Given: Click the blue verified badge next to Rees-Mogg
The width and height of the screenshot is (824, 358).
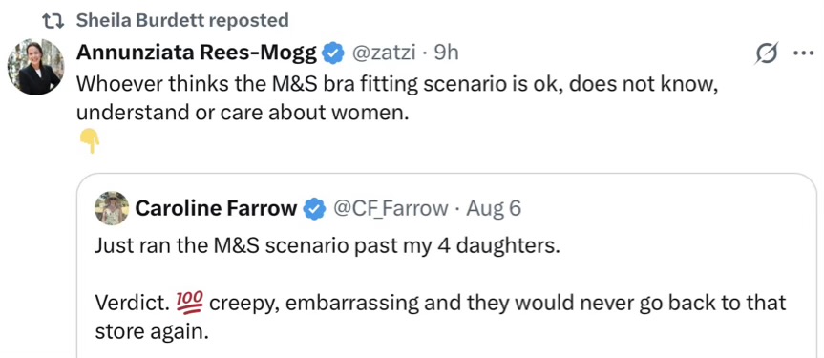Looking at the screenshot, I should pos(332,53).
